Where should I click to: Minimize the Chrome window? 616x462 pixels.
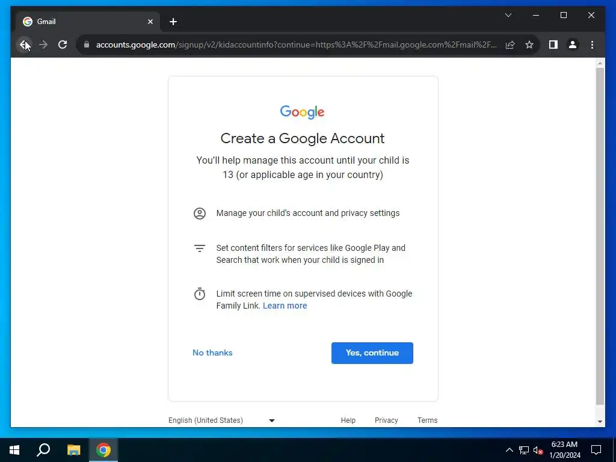point(536,15)
